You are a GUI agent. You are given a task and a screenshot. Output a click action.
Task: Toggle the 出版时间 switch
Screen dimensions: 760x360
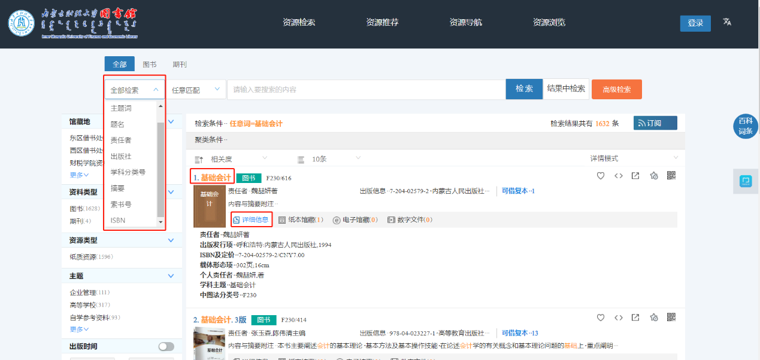pos(166,346)
